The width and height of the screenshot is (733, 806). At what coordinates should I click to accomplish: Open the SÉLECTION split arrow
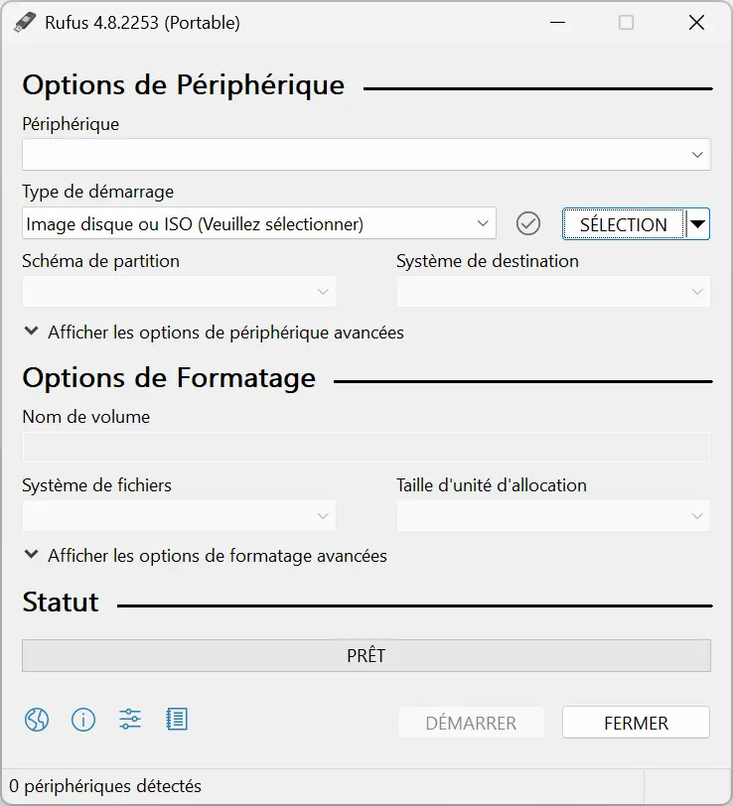click(x=697, y=223)
